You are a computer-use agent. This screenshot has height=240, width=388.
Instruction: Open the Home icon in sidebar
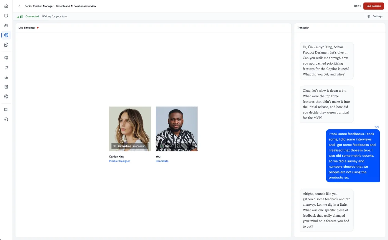tap(6, 6)
